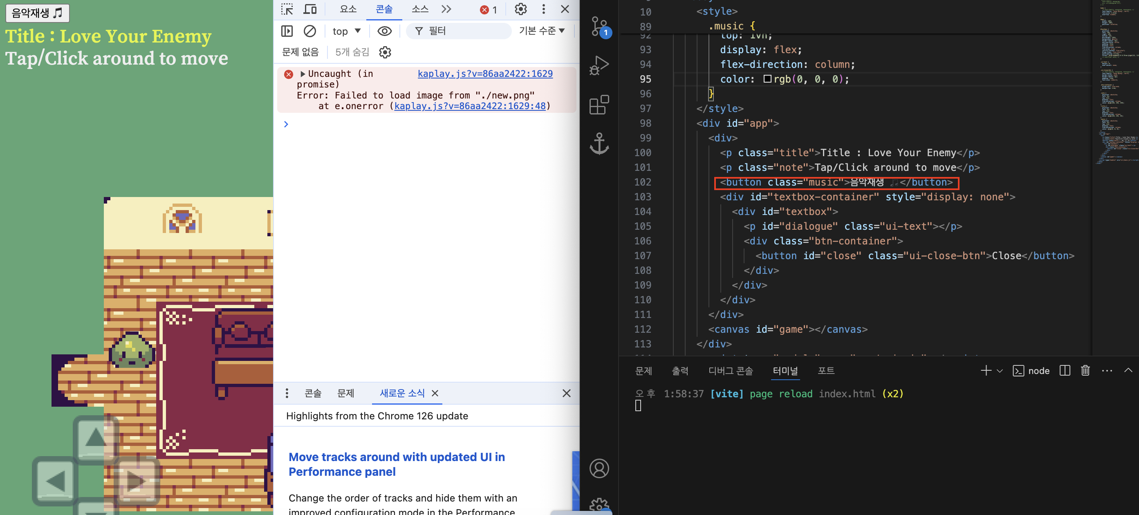Open the DevTools settings gear
Image resolution: width=1139 pixels, height=515 pixels.
pyautogui.click(x=520, y=9)
